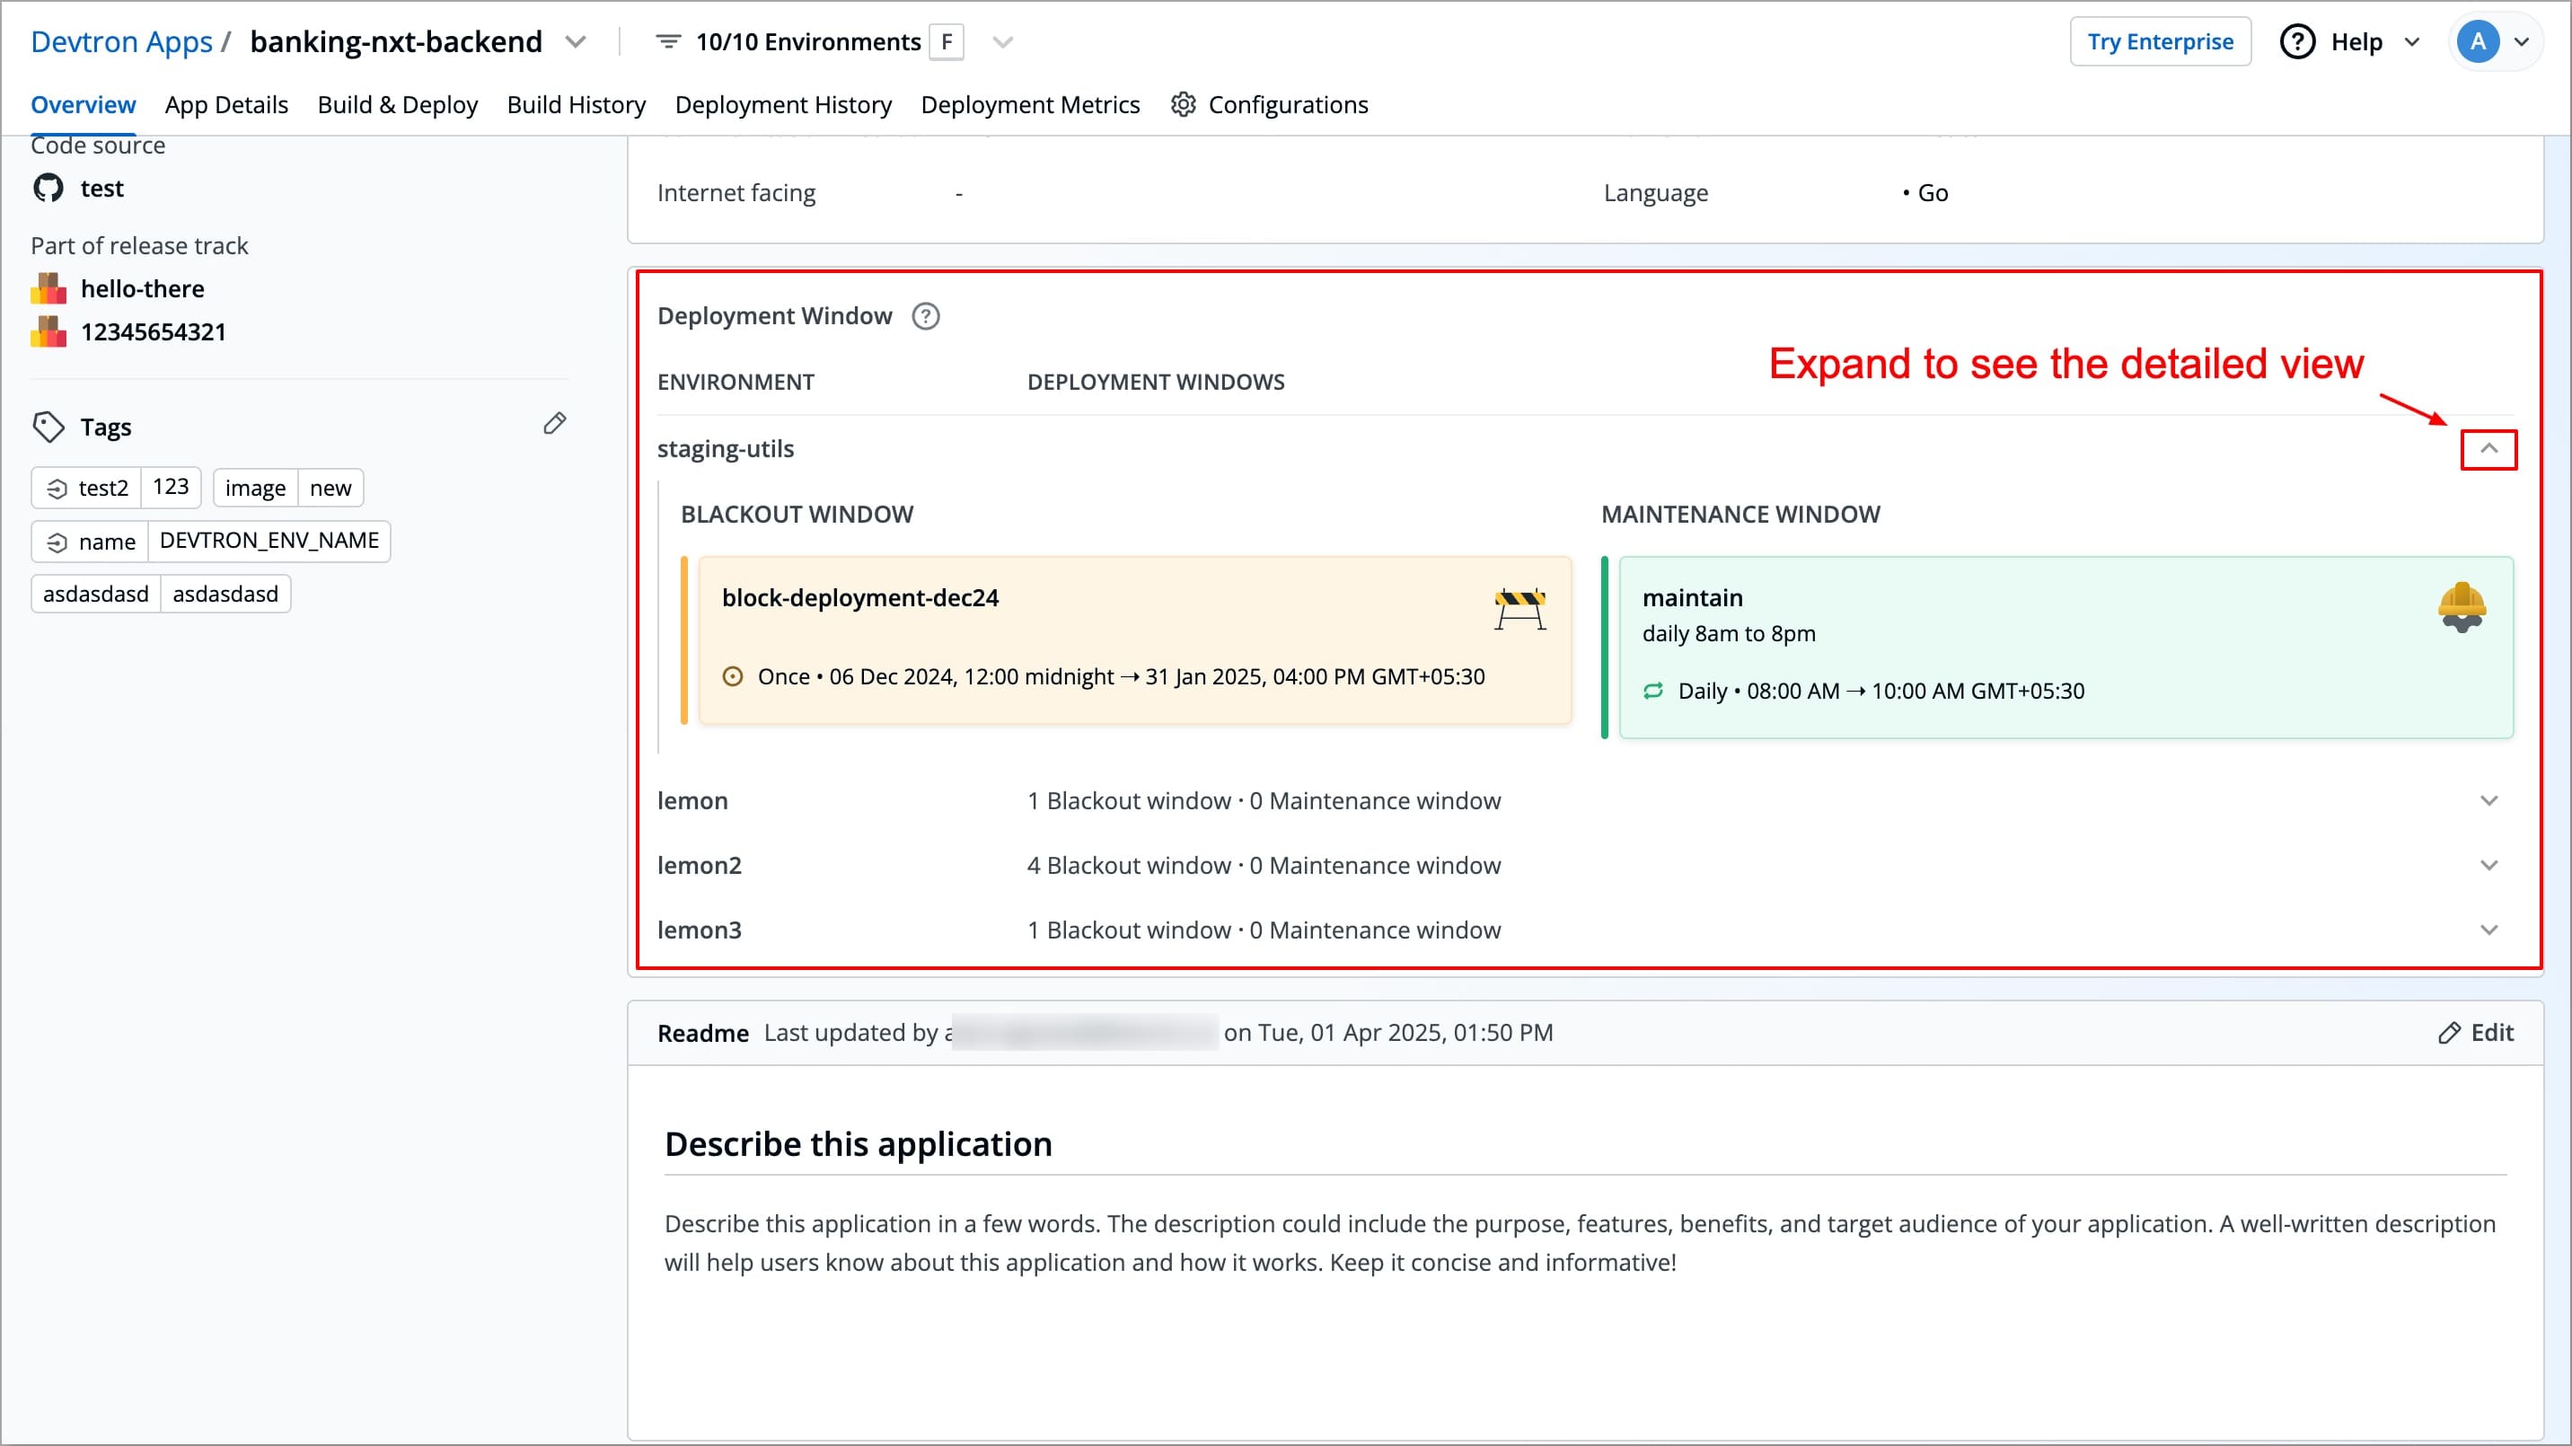Screen dimensions: 2572x1446
Task: Click the 'Describe this application' heading
Action: click(x=859, y=1144)
